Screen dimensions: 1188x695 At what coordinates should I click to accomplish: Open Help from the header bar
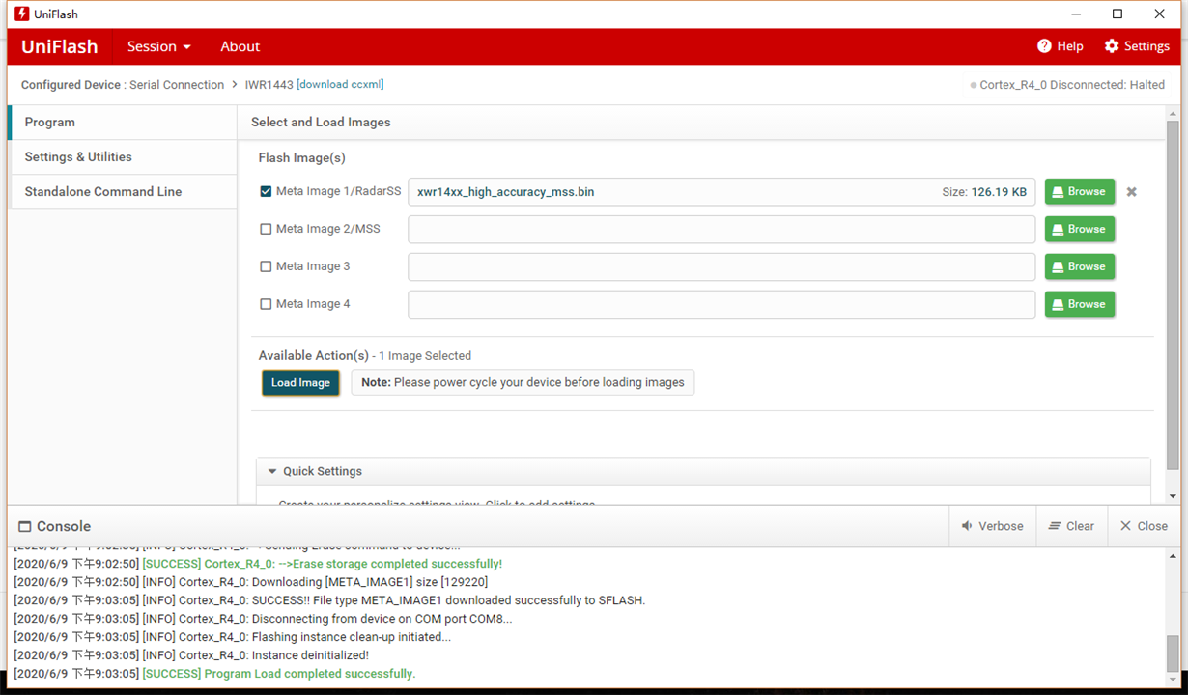click(1060, 46)
